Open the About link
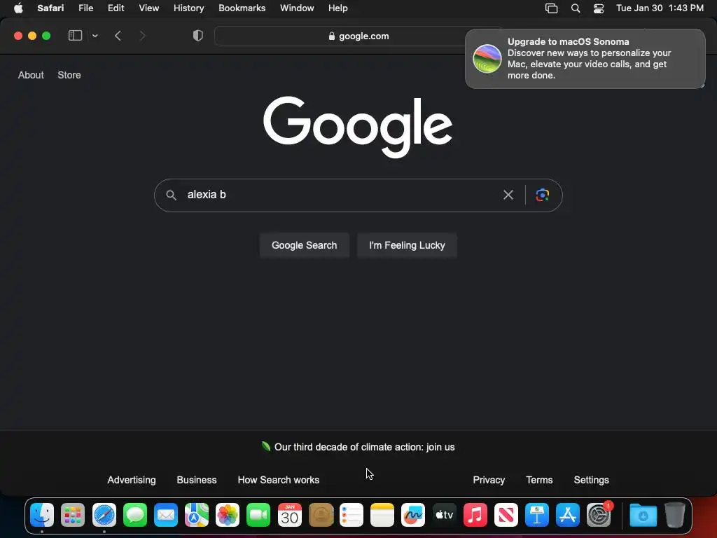 [31, 75]
